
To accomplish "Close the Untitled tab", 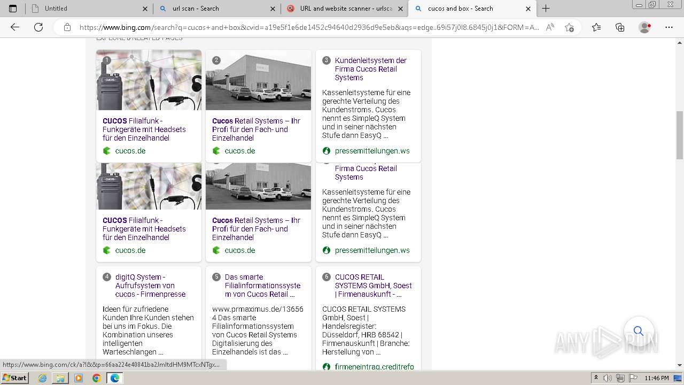I will [x=145, y=9].
